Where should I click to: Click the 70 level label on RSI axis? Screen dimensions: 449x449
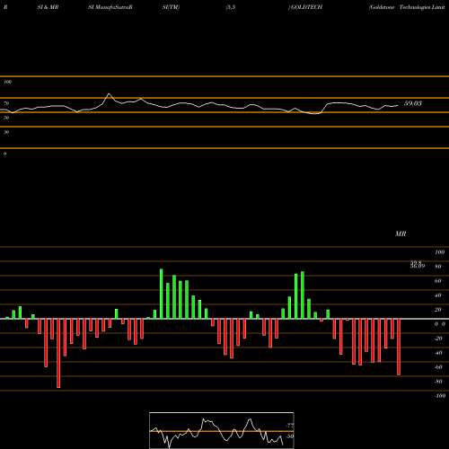(6, 103)
